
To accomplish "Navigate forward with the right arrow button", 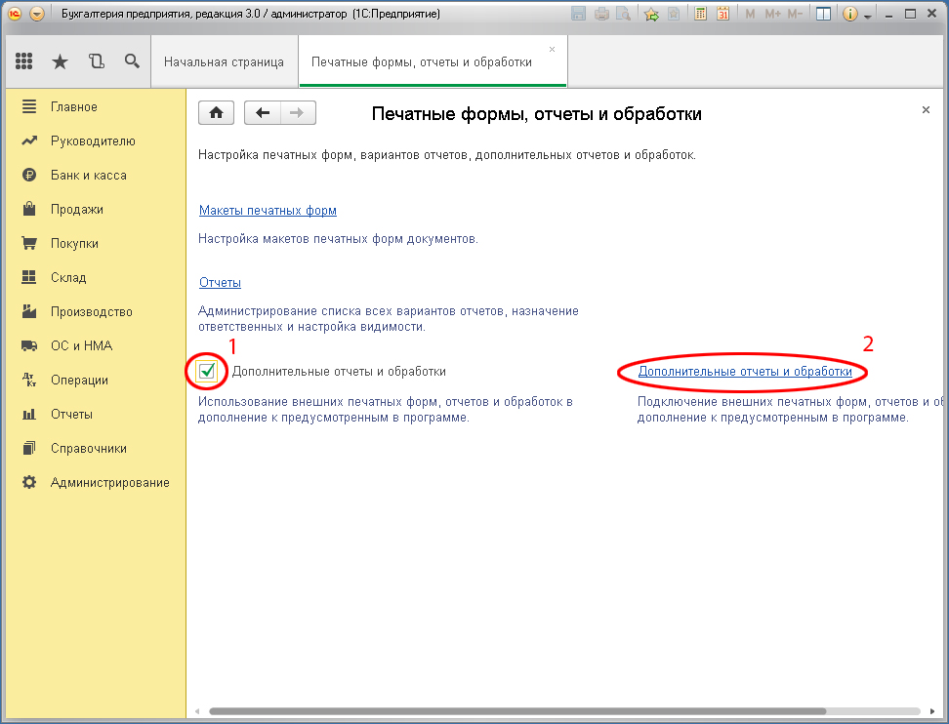I will click(x=297, y=112).
